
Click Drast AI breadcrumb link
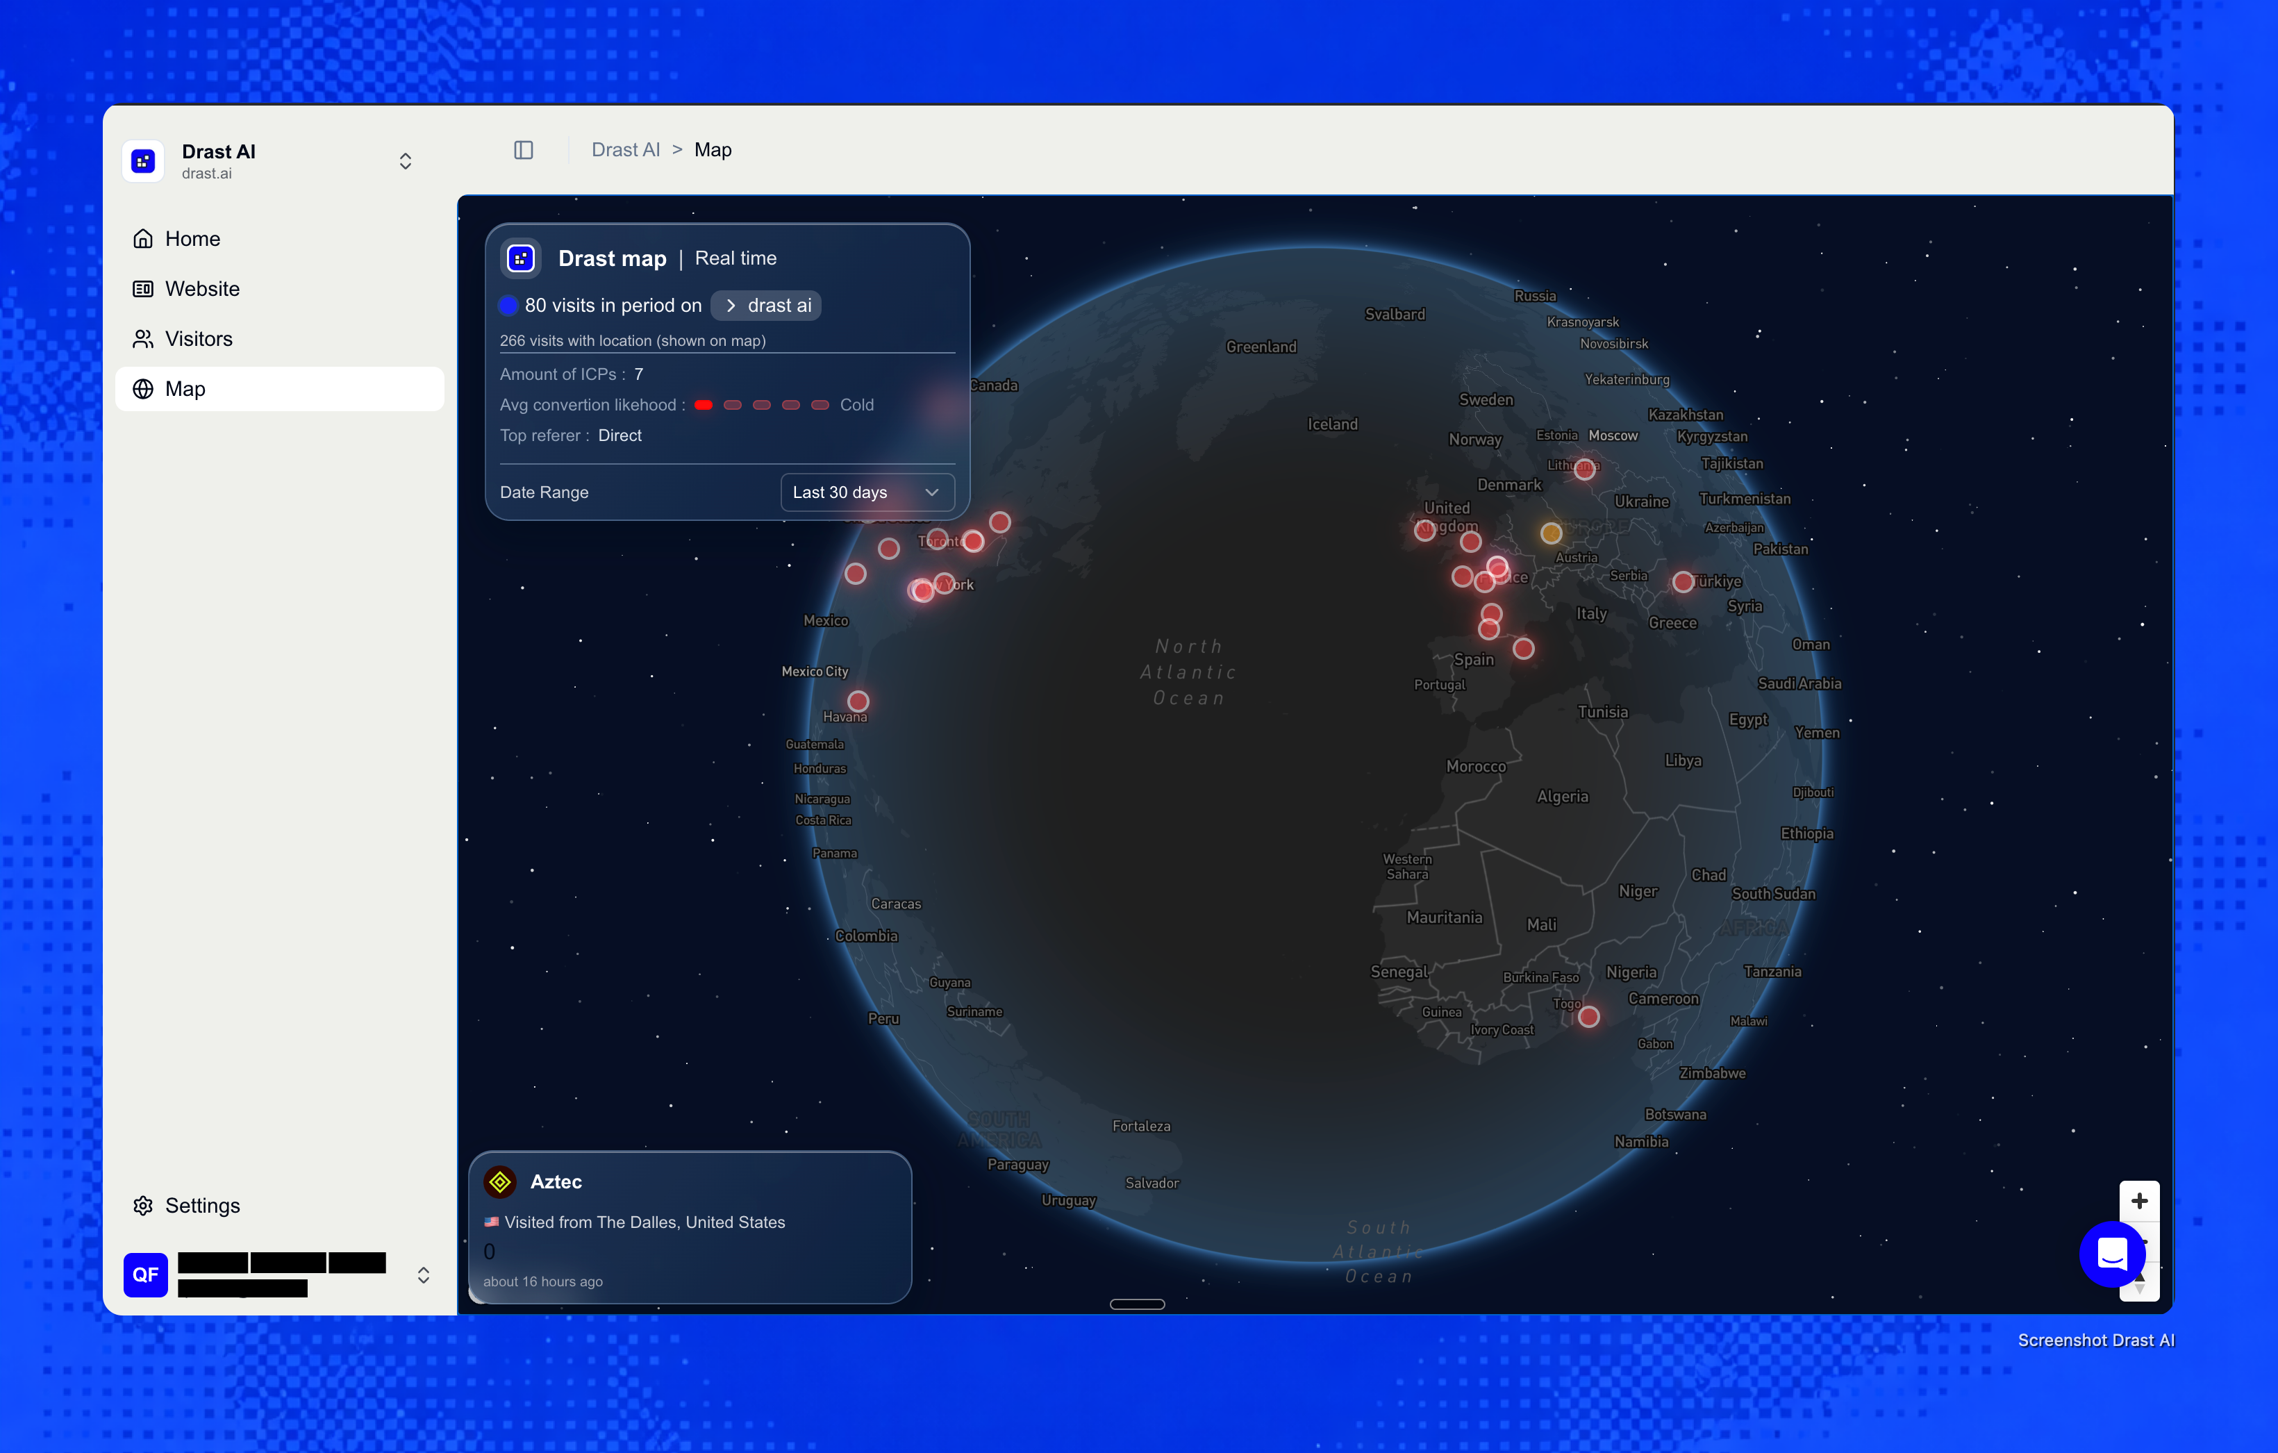click(x=625, y=149)
